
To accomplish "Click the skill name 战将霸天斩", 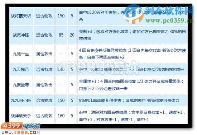I will 21,16.
